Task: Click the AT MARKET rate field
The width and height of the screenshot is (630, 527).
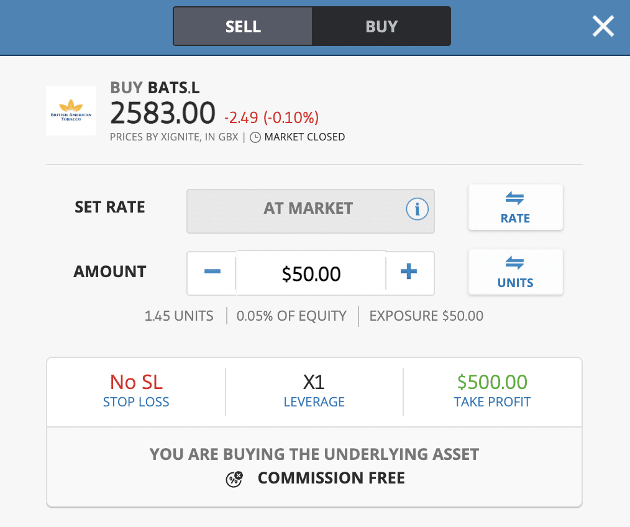Action: click(310, 211)
